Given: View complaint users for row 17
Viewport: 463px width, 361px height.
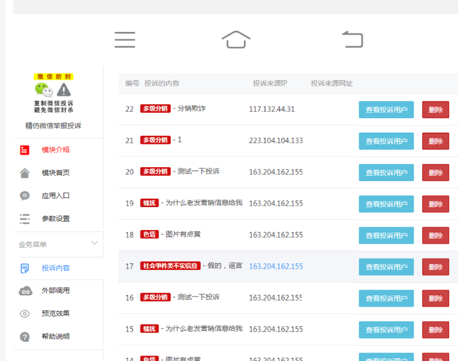Looking at the screenshot, I should pyautogui.click(x=386, y=267).
